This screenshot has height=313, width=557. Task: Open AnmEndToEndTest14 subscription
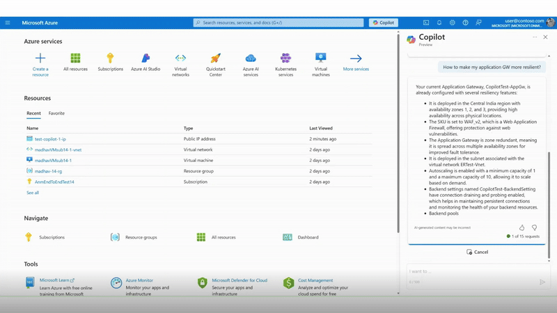point(54,182)
